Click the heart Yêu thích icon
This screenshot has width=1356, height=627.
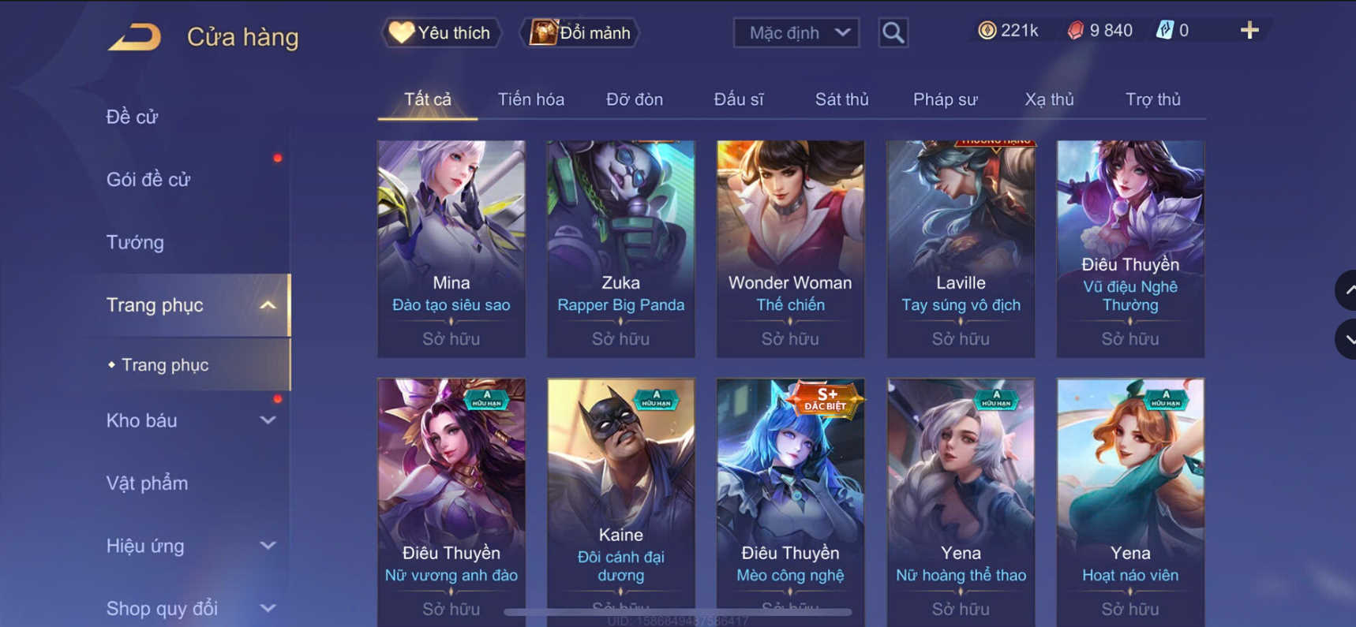click(401, 32)
